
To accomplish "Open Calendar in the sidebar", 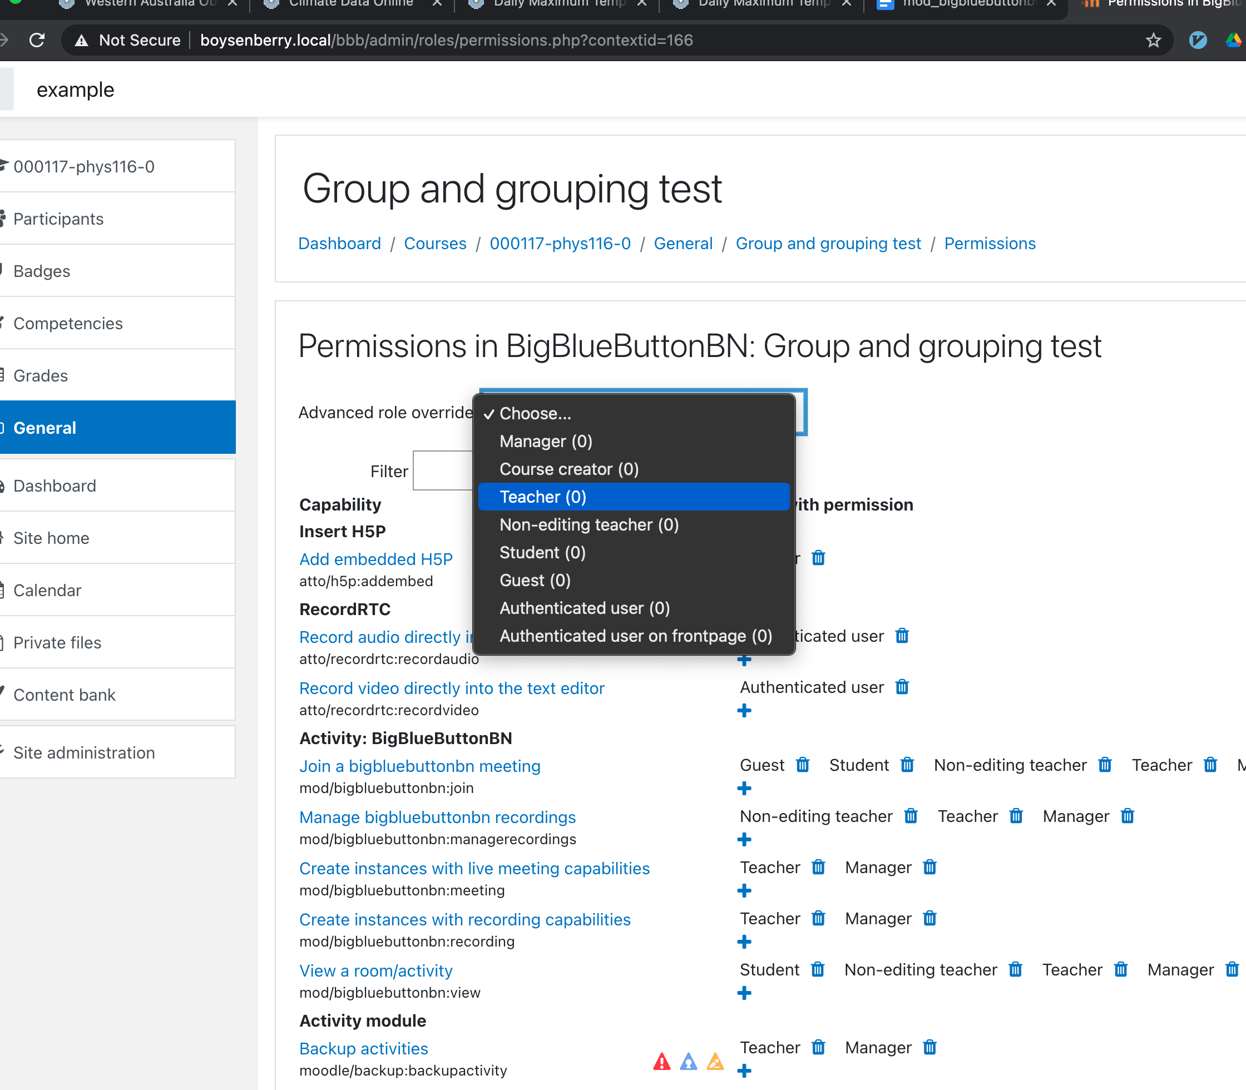I will 117,590.
